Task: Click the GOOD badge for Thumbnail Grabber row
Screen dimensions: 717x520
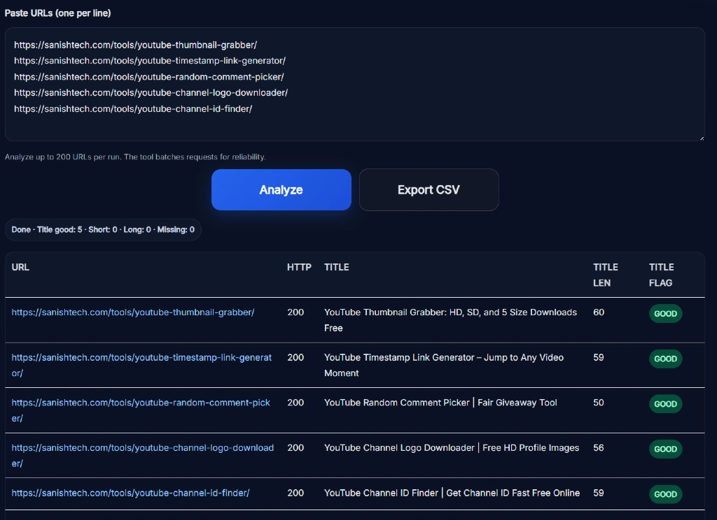Action: pyautogui.click(x=664, y=314)
